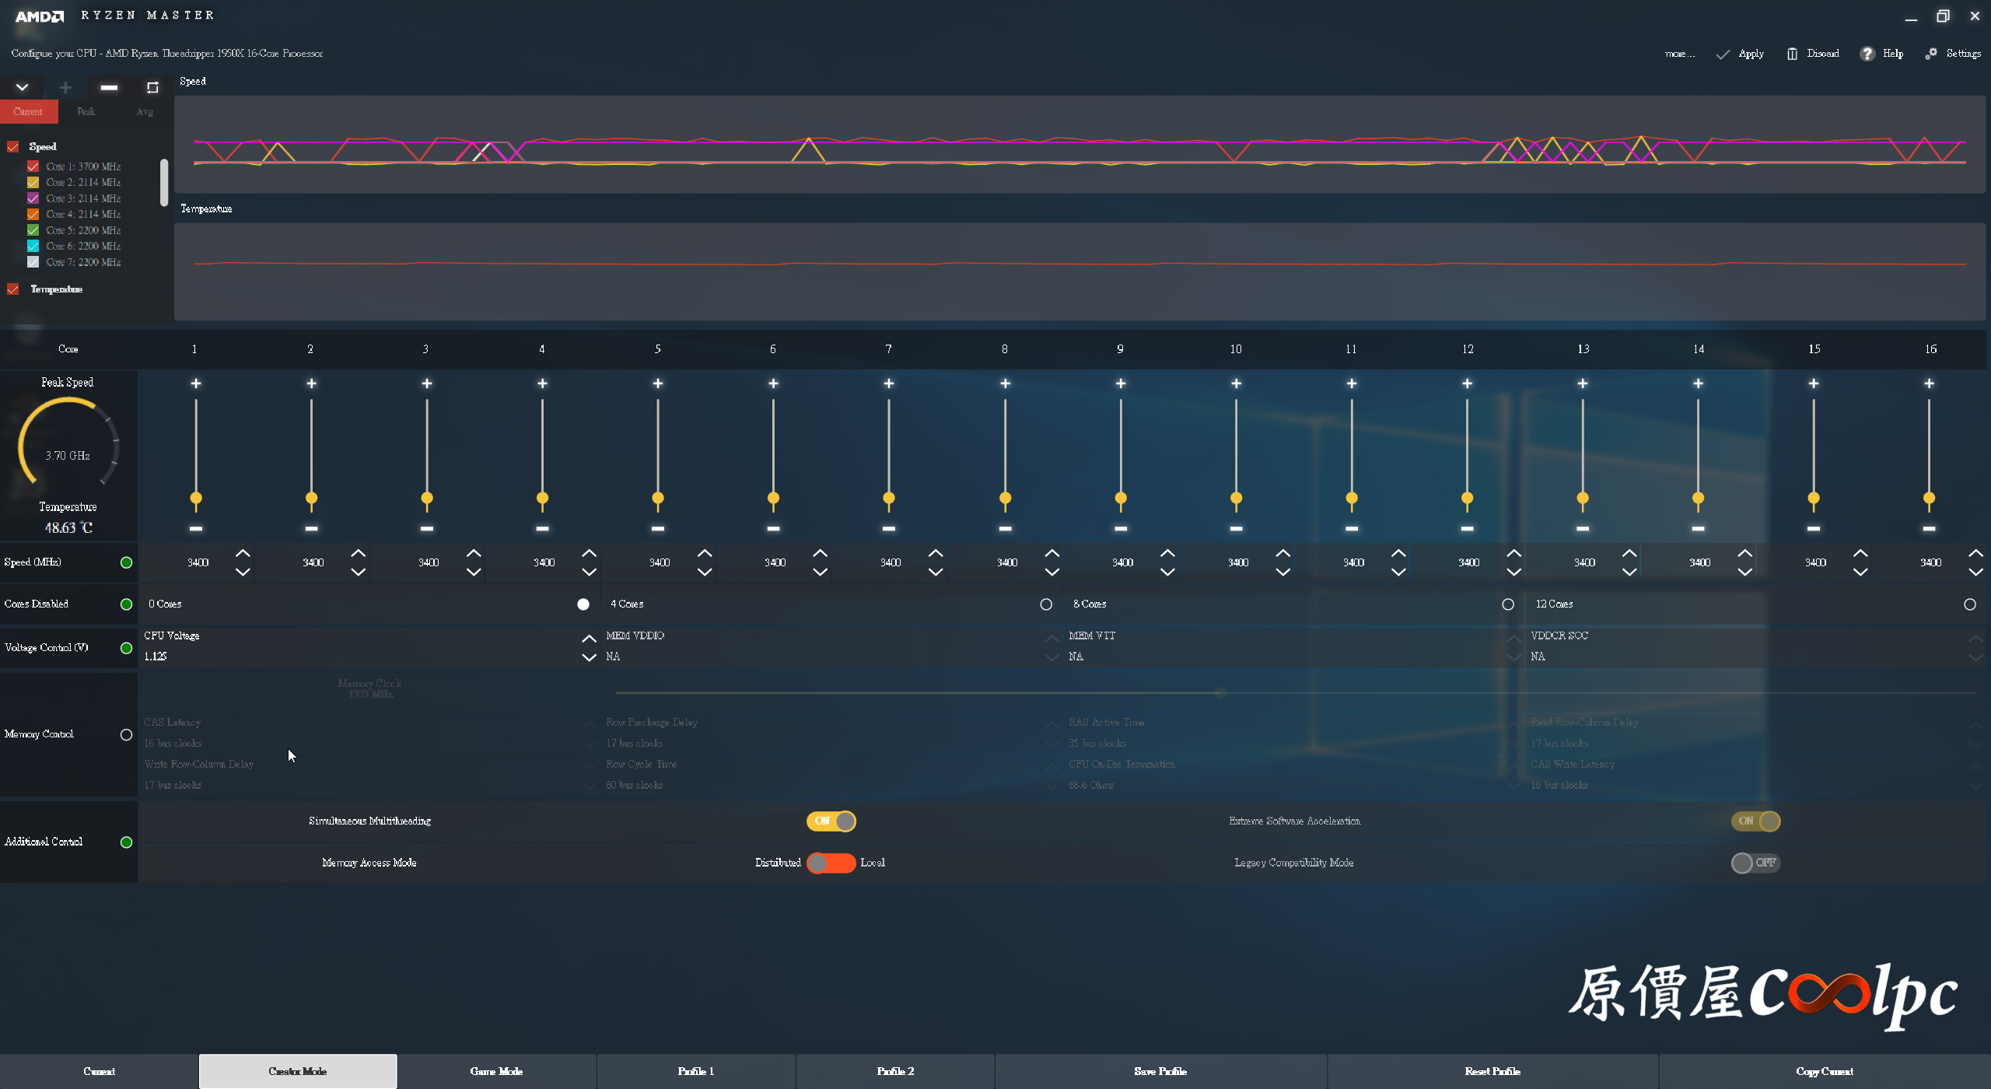
Task: Turn off Simultaneous Multithreading switch
Action: 831,821
